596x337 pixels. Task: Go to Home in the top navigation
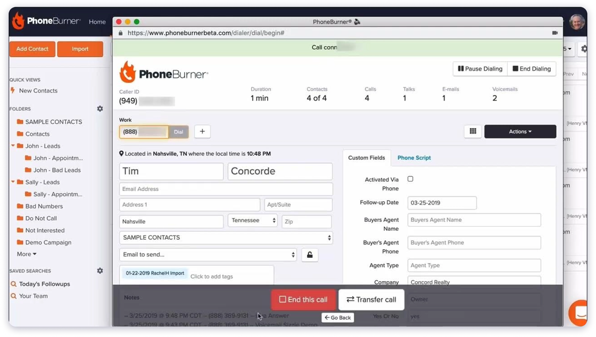coord(97,22)
